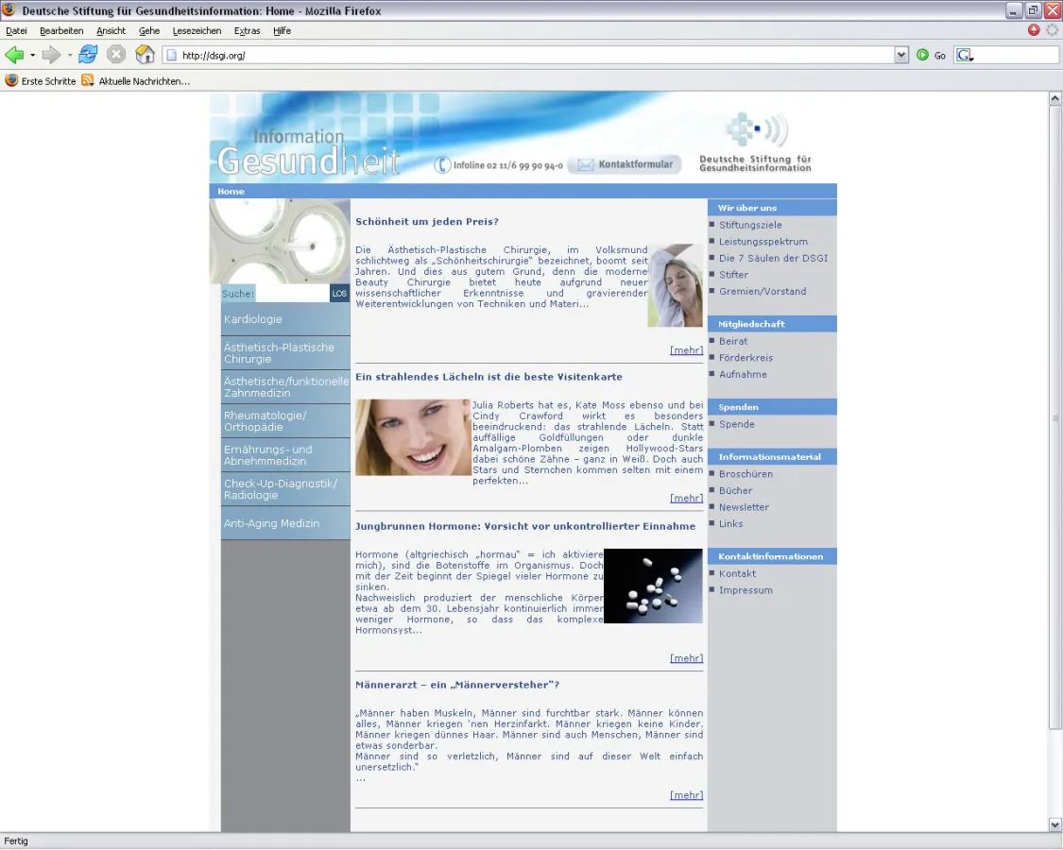Screen dimensions: 1063x850
Task: Click mehr link under Schönheit um jeden Preis
Action: pos(686,350)
